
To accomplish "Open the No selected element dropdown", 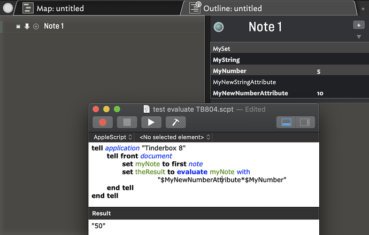I will pos(175,137).
